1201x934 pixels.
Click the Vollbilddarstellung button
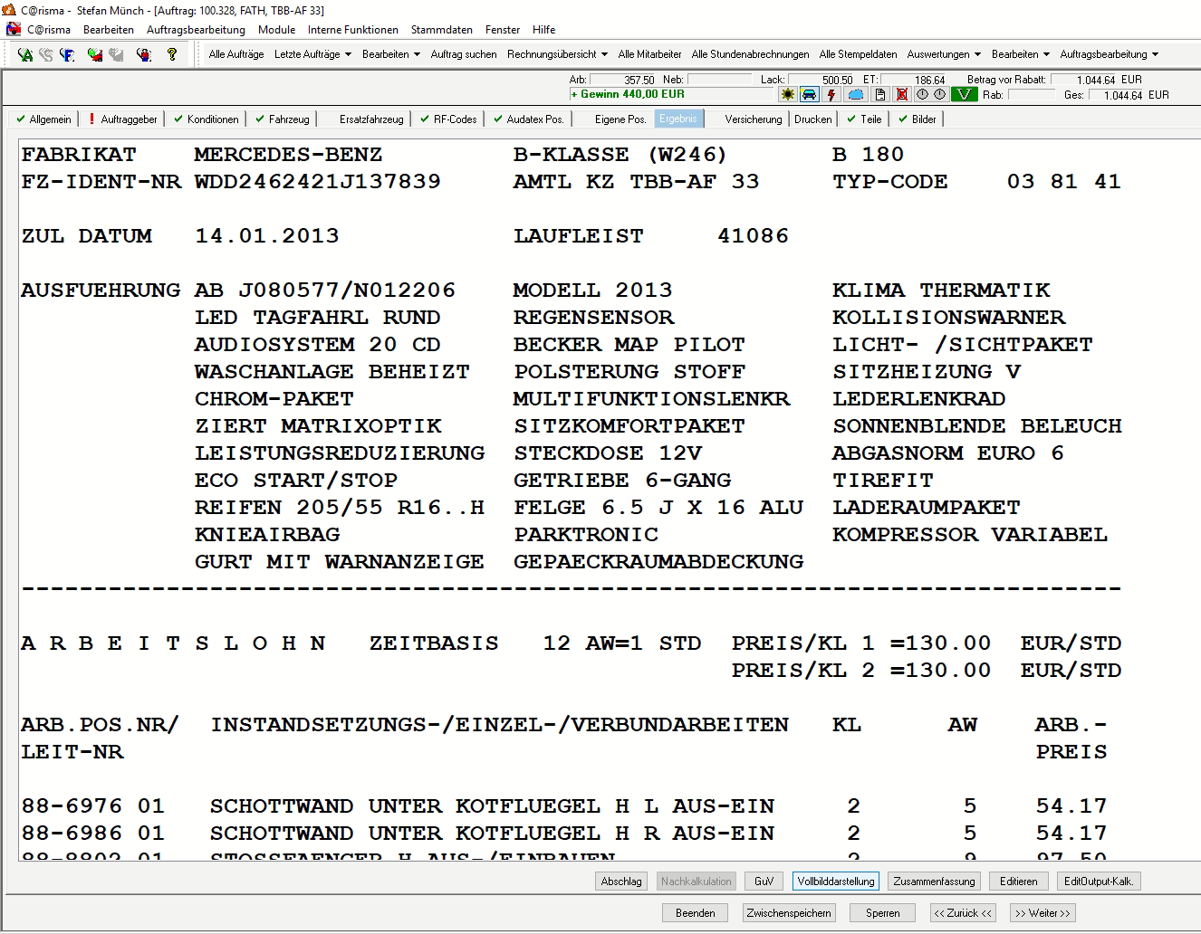pos(836,882)
